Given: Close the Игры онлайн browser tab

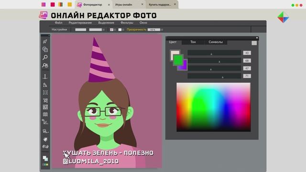Looking at the screenshot, I should click(142, 4).
